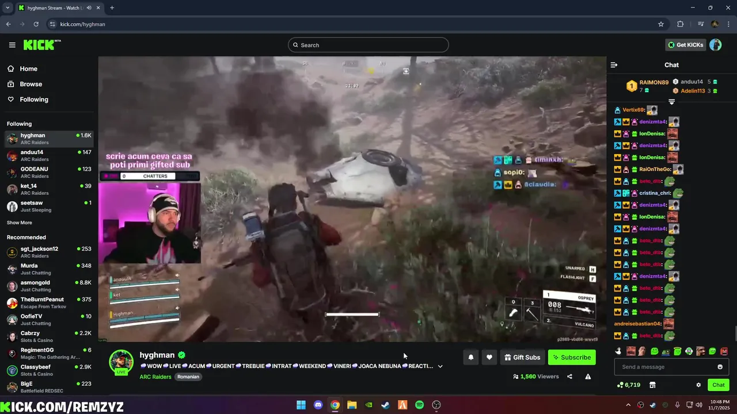Toggle notification bell for hyghman
The height and width of the screenshot is (414, 737).
[470, 357]
